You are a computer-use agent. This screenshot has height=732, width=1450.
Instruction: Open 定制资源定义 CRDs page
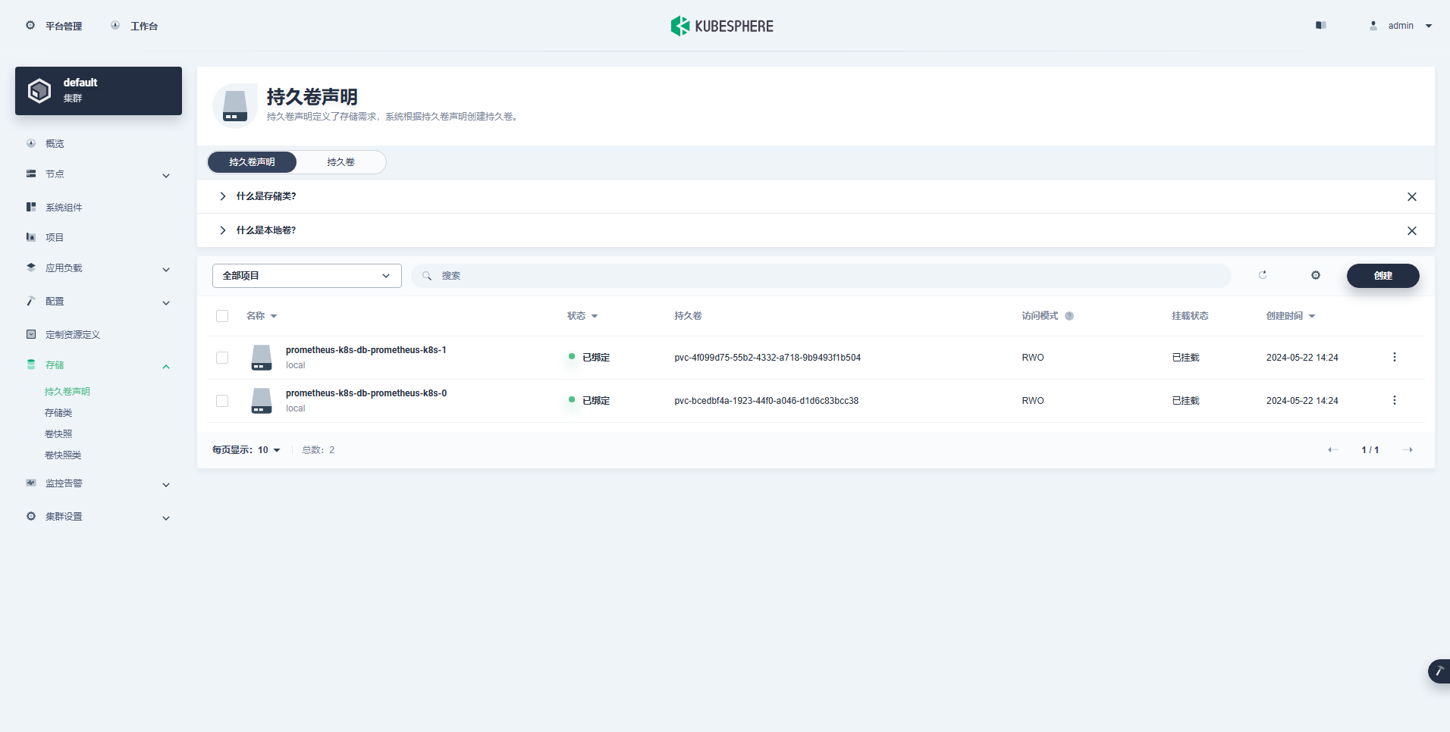[73, 334]
